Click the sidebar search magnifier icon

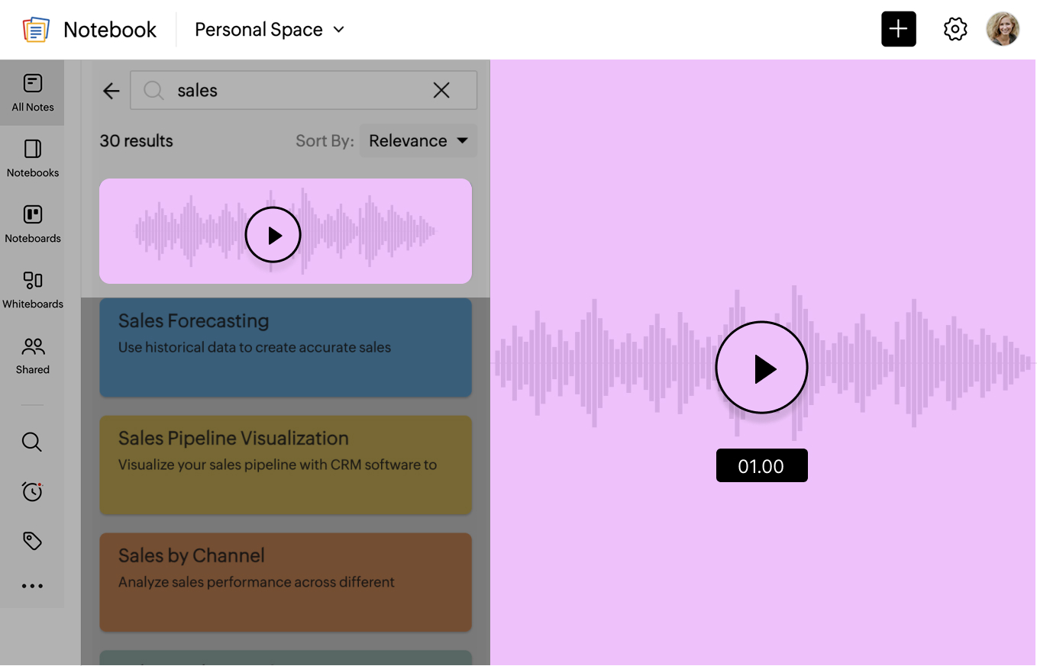(32, 442)
